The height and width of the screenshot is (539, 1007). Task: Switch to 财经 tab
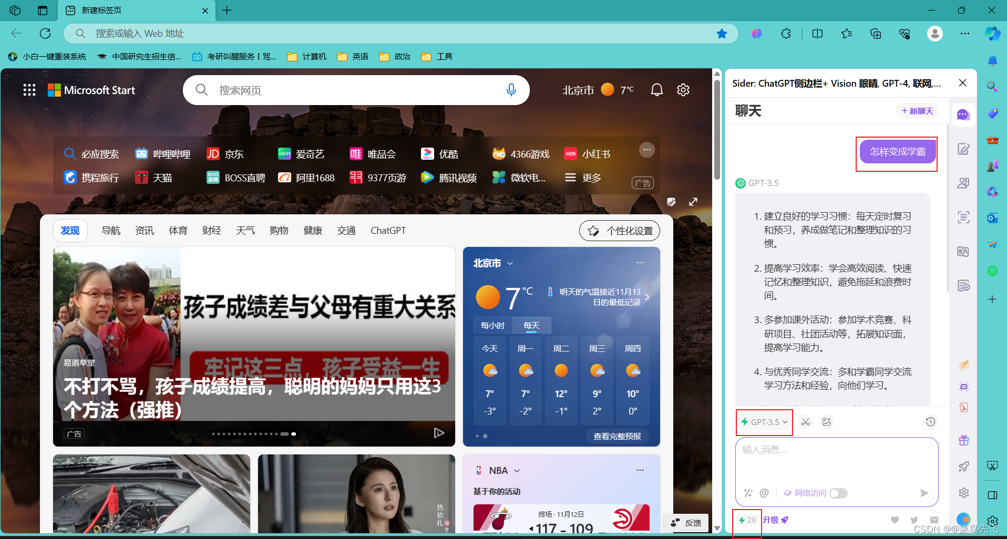[x=212, y=231]
